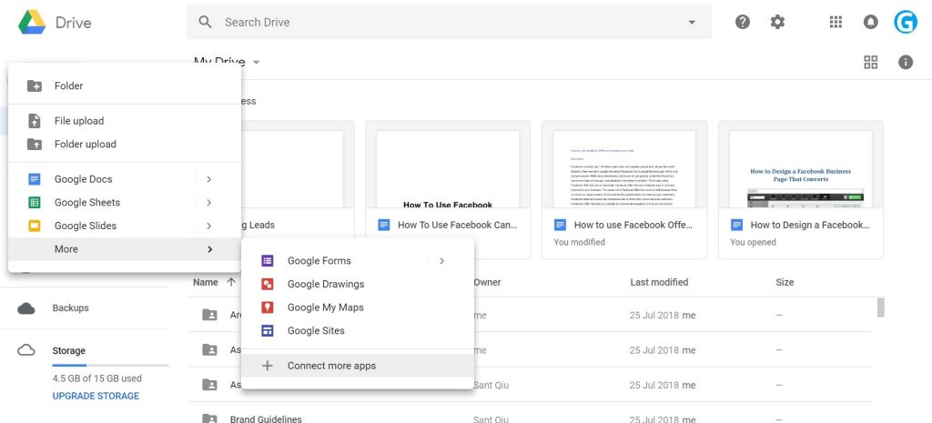Viewport: 932px width, 423px height.
Task: Expand the Google Docs submenu chevron
Action: click(x=208, y=179)
